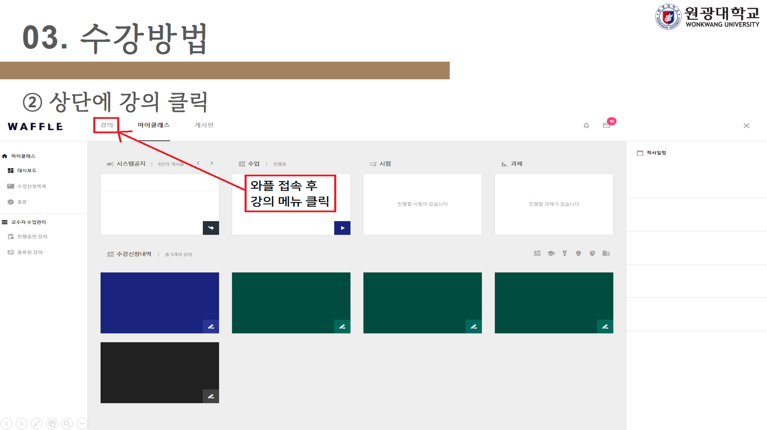Viewport: 767px width, 430px height.
Task: Open the black course card
Action: click(x=160, y=372)
